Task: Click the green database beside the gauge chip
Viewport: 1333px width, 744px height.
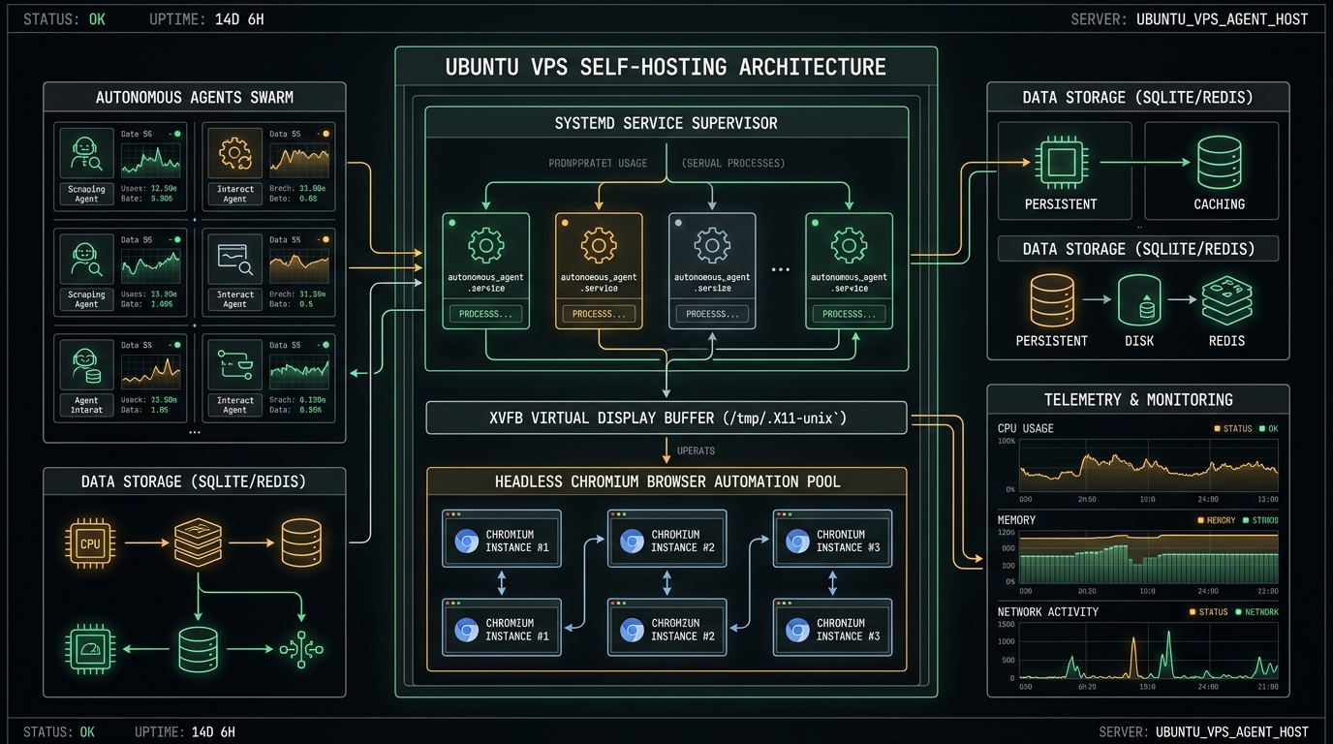Action: pyautogui.click(x=198, y=649)
